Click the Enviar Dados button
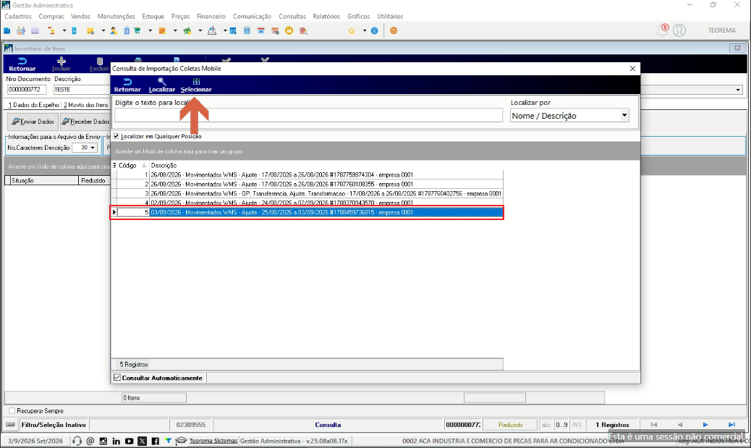The height and width of the screenshot is (448, 751). [33, 122]
